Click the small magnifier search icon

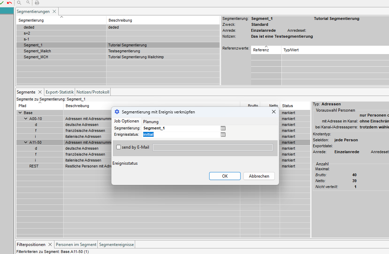28,3
